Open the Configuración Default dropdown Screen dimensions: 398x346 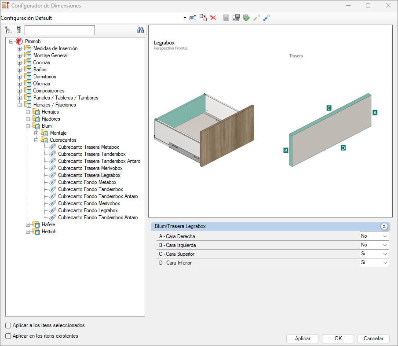click(184, 18)
